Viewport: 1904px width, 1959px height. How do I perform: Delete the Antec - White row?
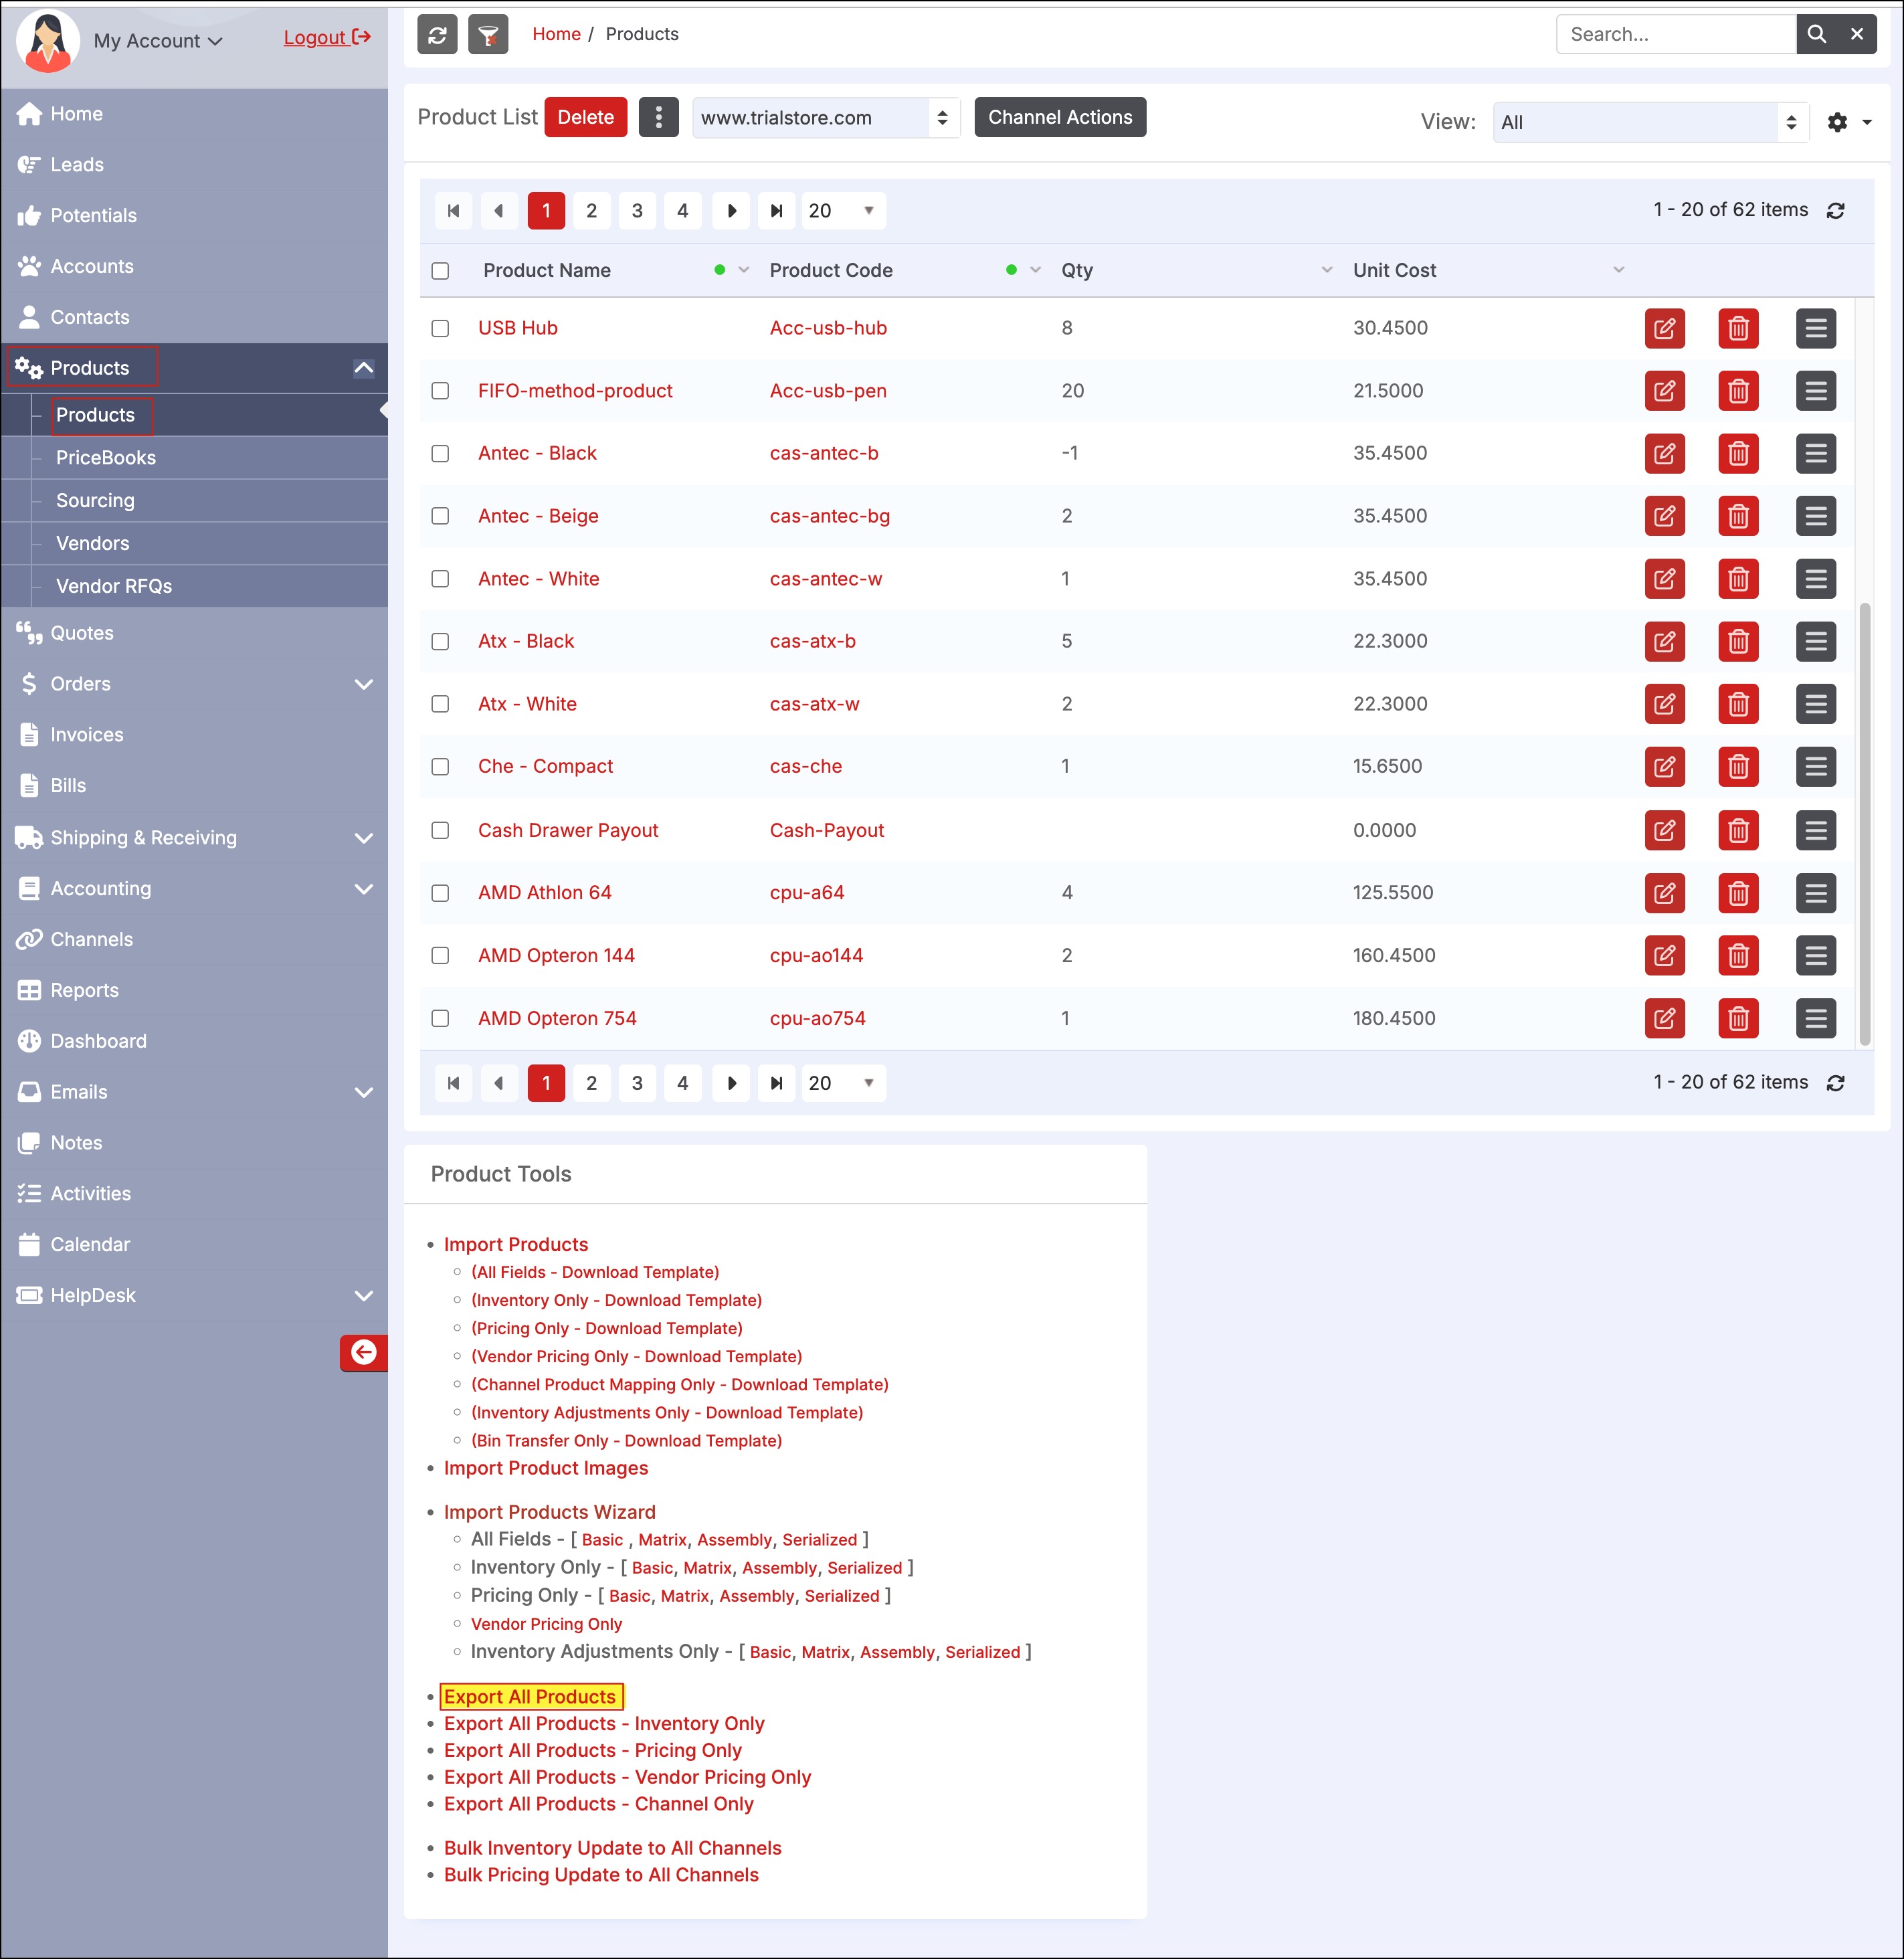tap(1738, 579)
